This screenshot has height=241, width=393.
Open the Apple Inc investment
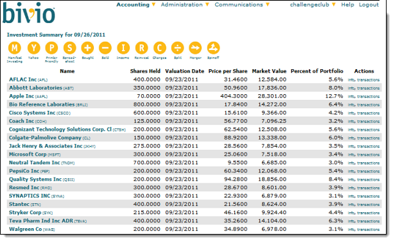click(22, 96)
